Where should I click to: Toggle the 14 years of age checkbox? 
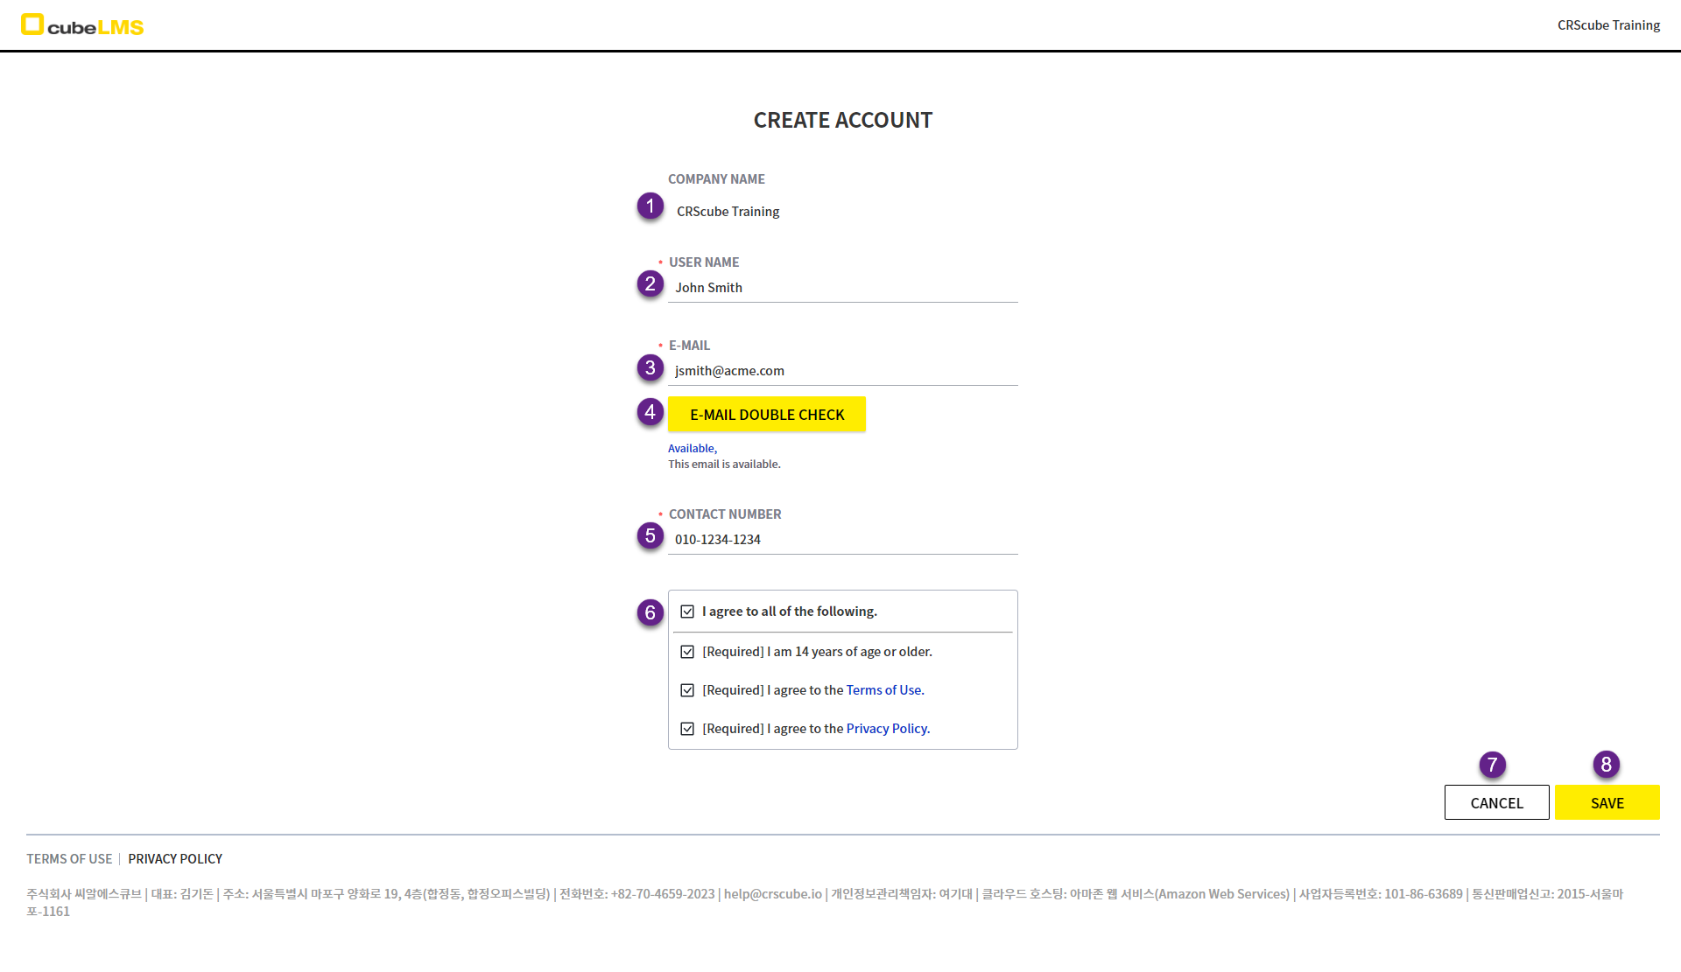[x=687, y=652]
